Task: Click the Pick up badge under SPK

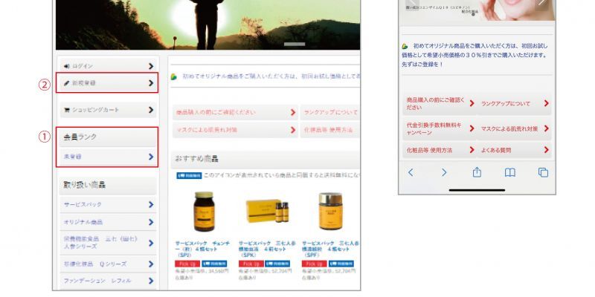Action: [251, 264]
